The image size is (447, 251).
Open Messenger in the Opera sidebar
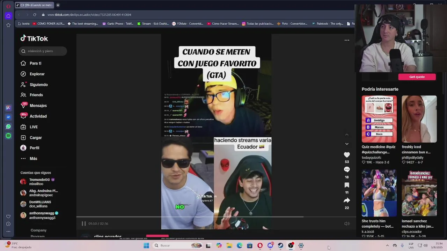(8, 117)
